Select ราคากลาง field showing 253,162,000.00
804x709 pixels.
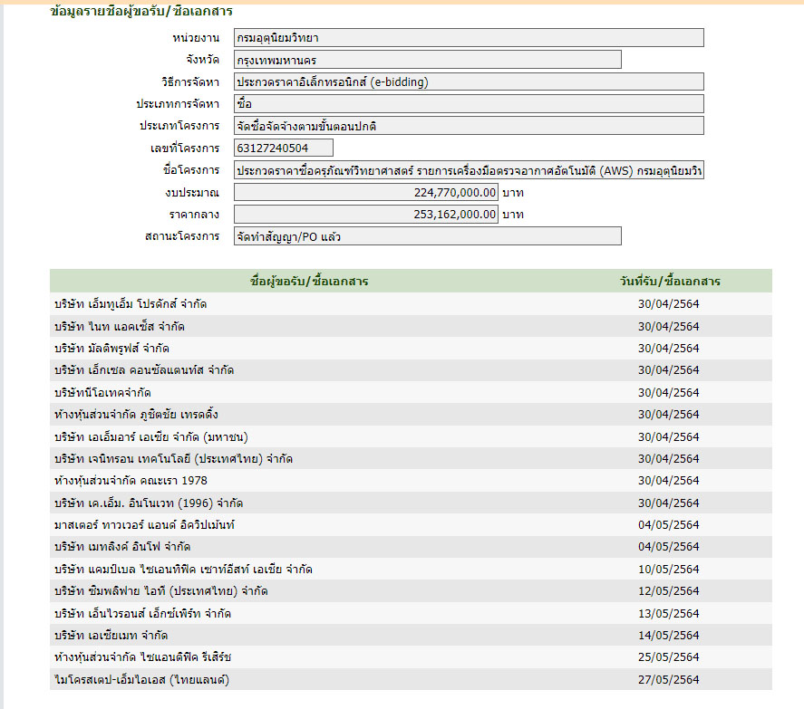(366, 215)
